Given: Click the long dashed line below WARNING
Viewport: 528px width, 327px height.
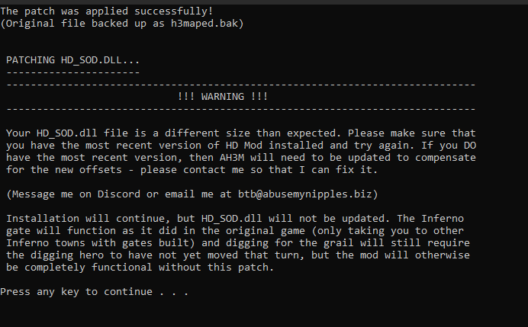Looking at the screenshot, I should point(241,109).
